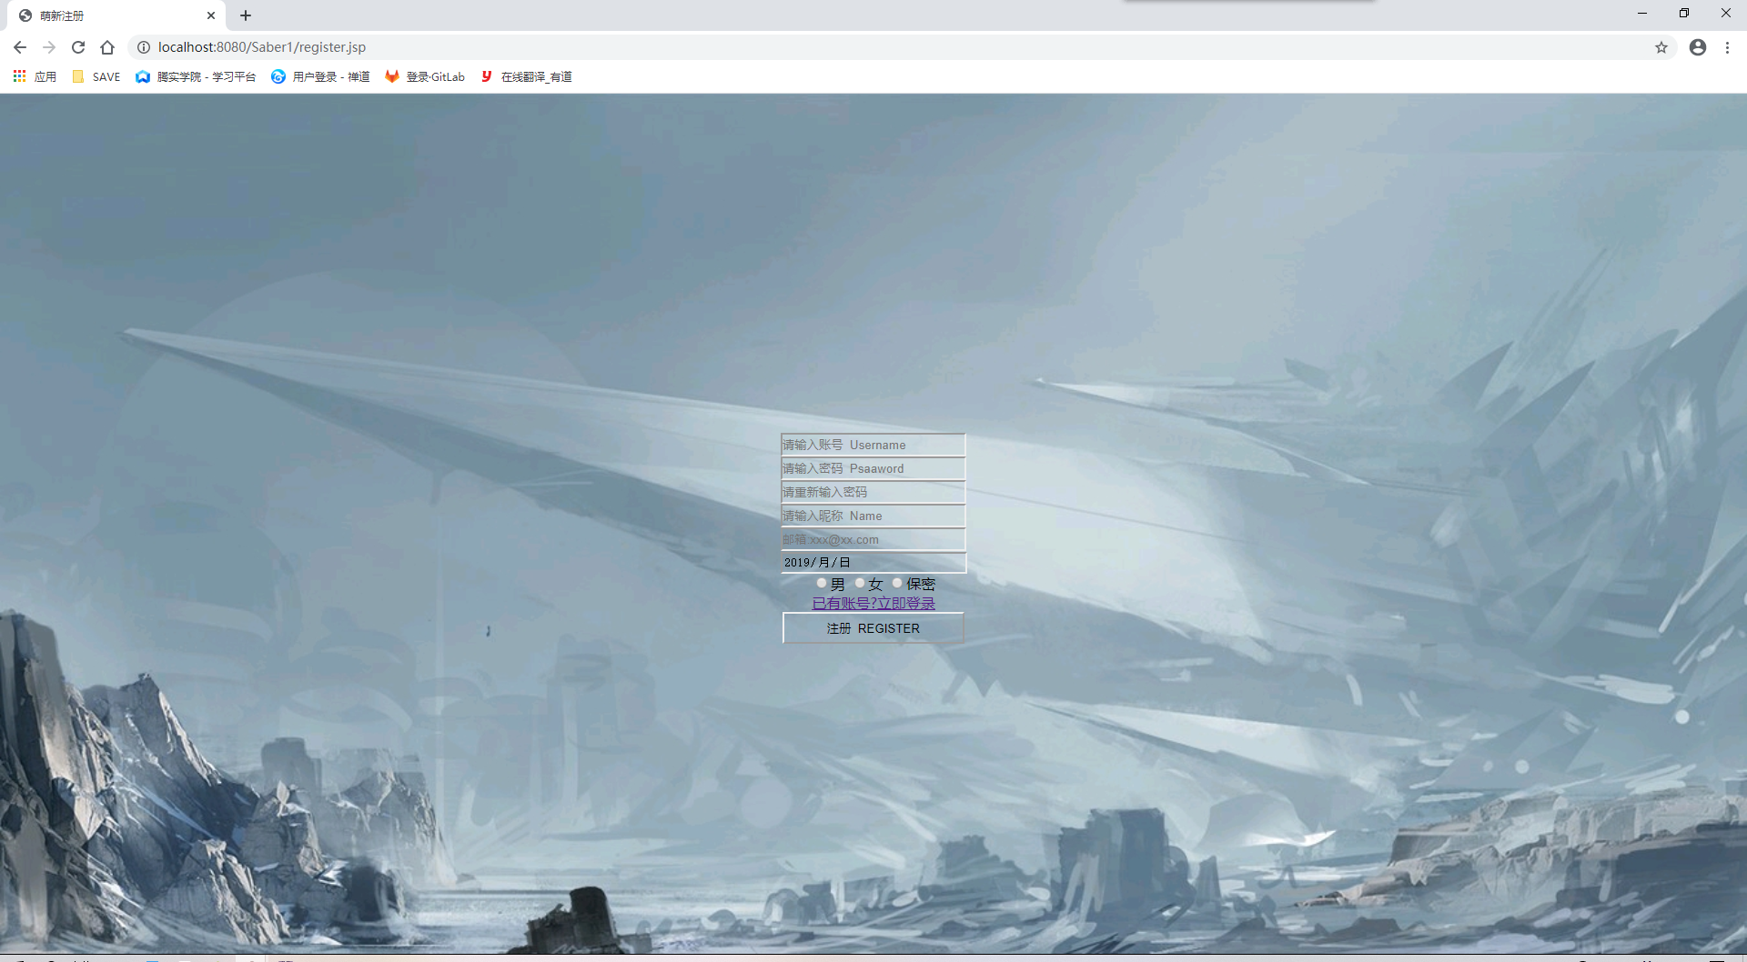The image size is (1747, 962).
Task: Select the 女 radio button
Action: point(860,584)
